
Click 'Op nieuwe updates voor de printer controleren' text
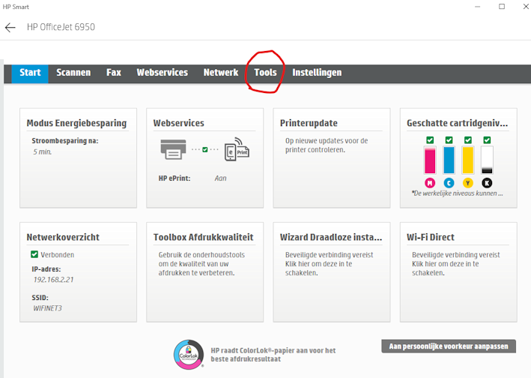pos(327,145)
